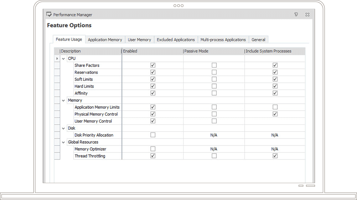Viewport: 357px width, 200px height.
Task: Click the Enabled column header
Action: tap(153, 51)
